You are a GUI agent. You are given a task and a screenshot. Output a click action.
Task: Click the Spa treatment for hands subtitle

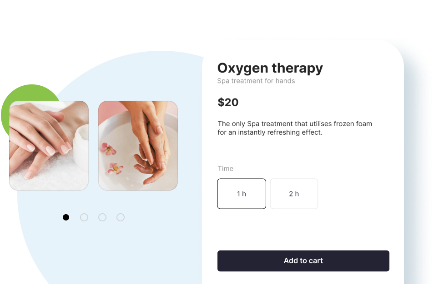pyautogui.click(x=256, y=81)
